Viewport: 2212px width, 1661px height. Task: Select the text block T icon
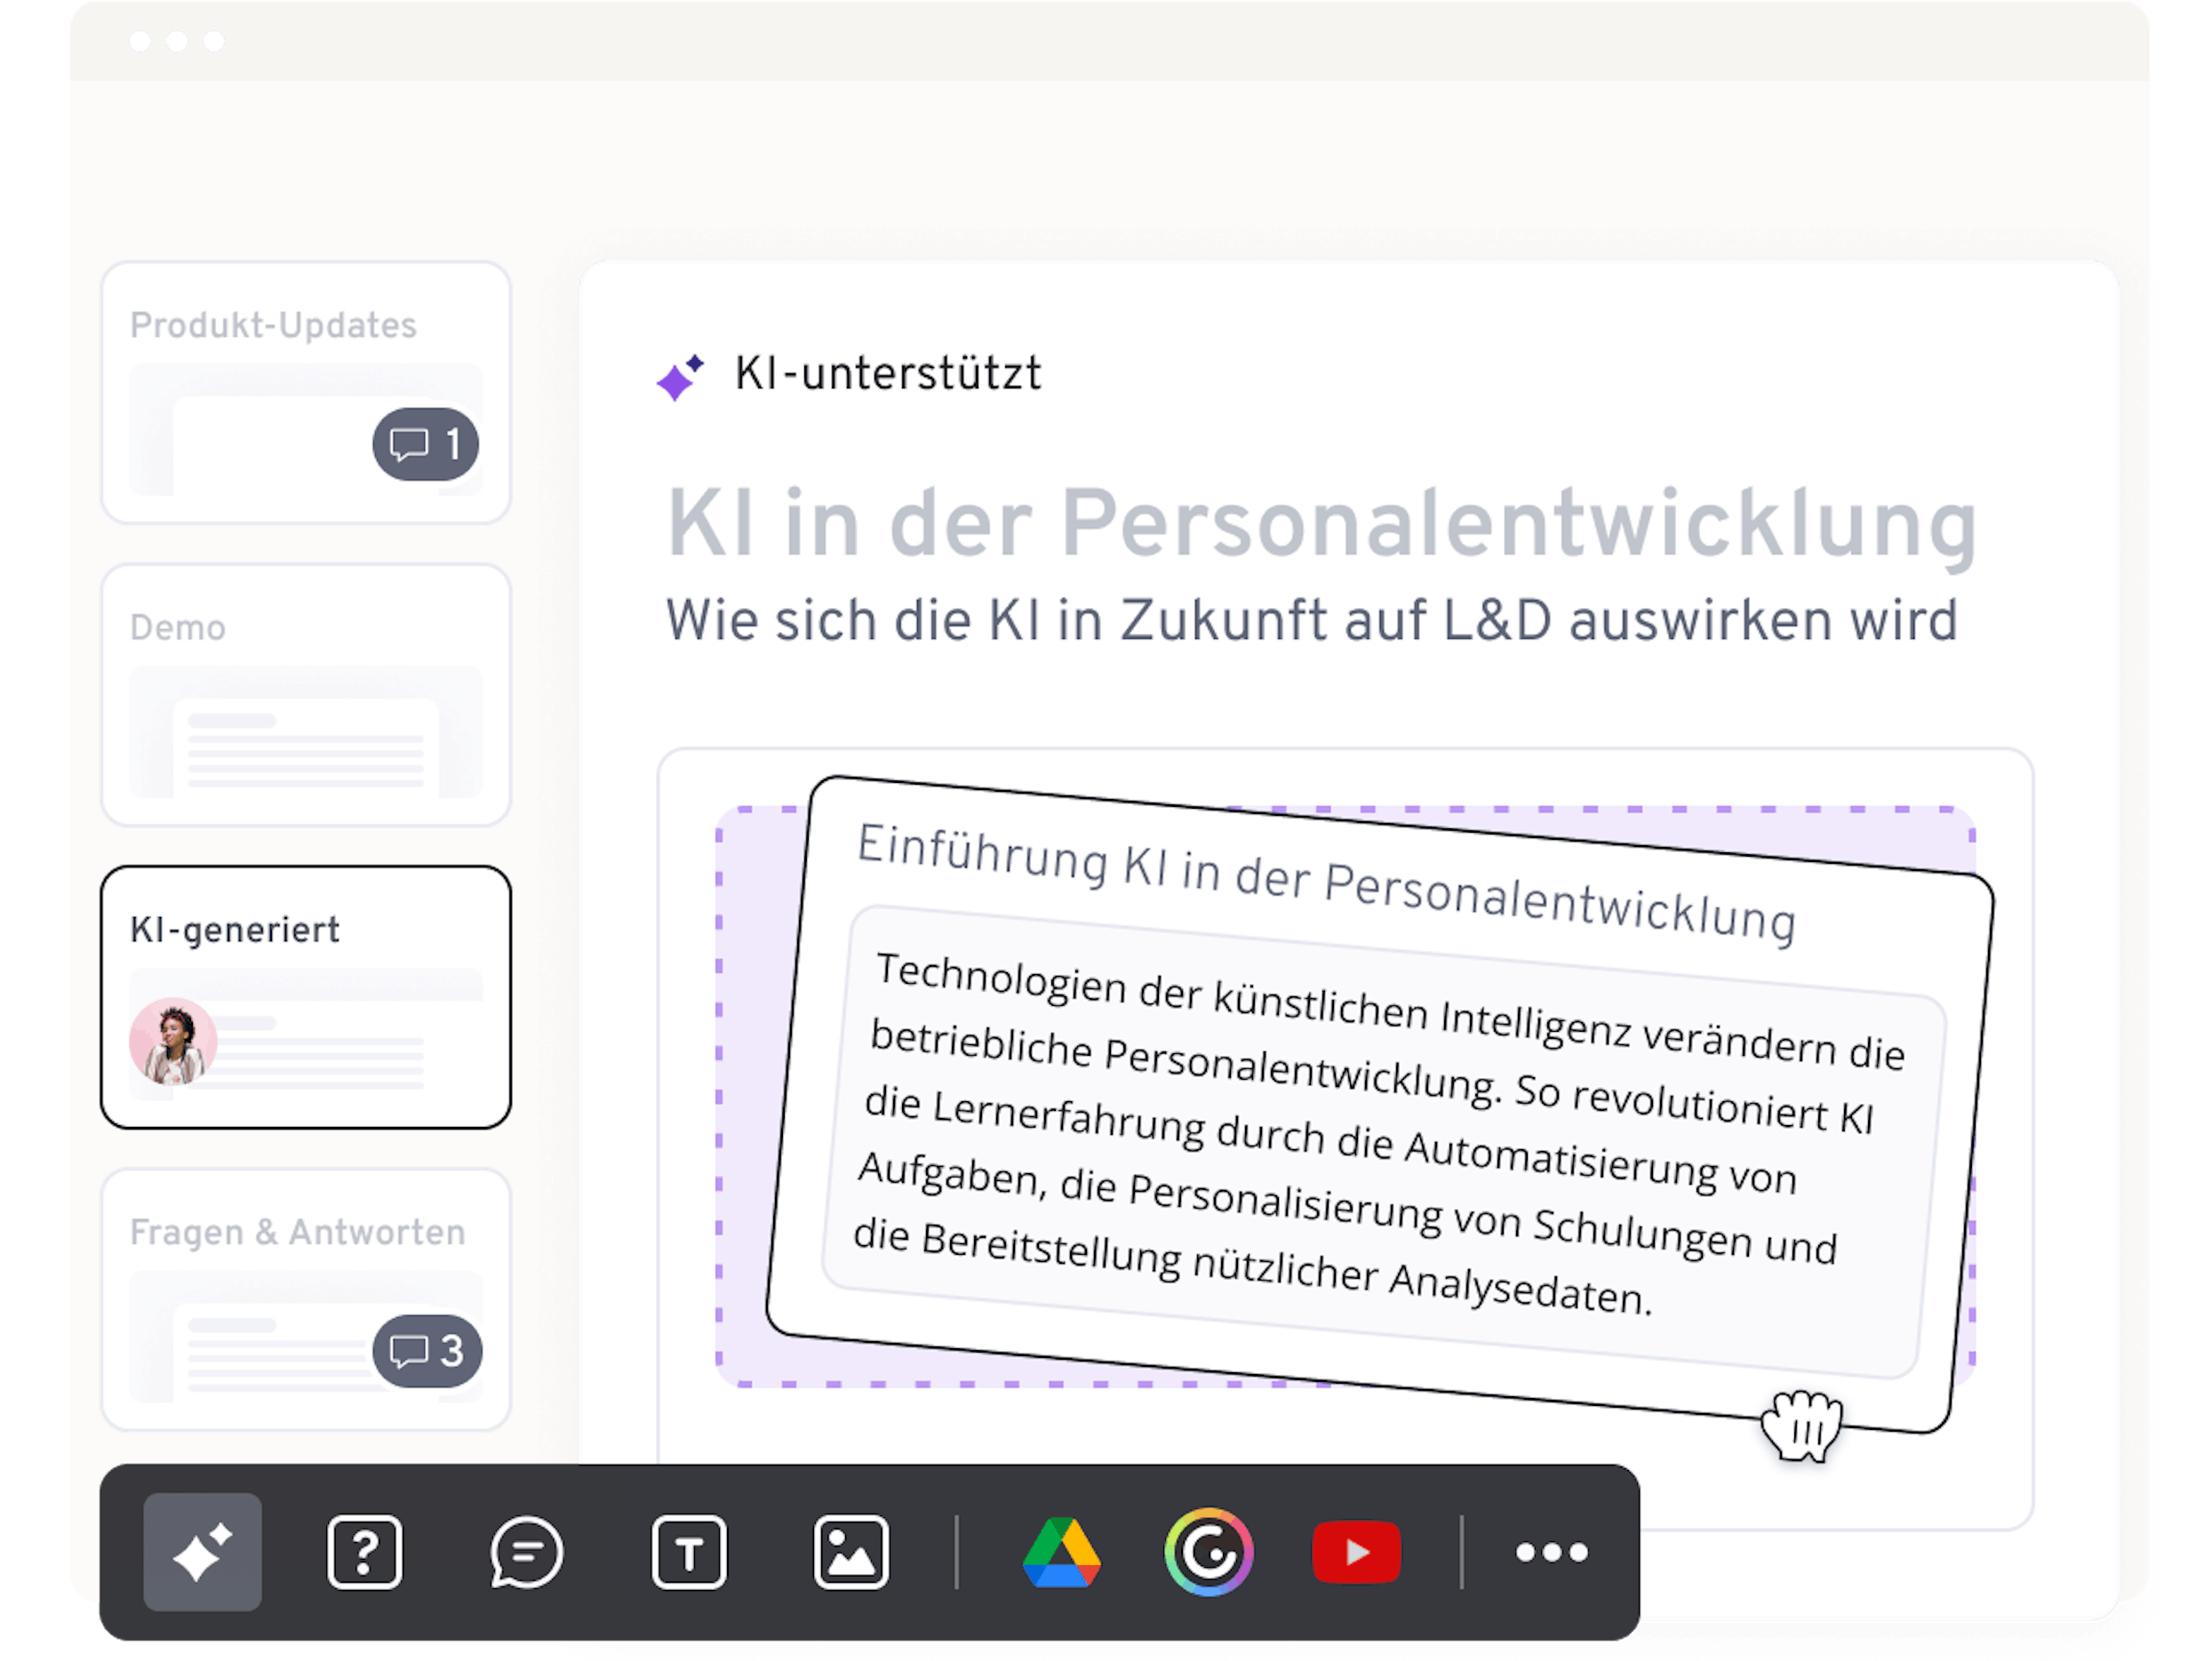pyautogui.click(x=688, y=1551)
